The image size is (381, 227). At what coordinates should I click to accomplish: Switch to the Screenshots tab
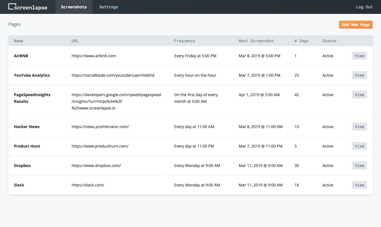pyautogui.click(x=74, y=7)
